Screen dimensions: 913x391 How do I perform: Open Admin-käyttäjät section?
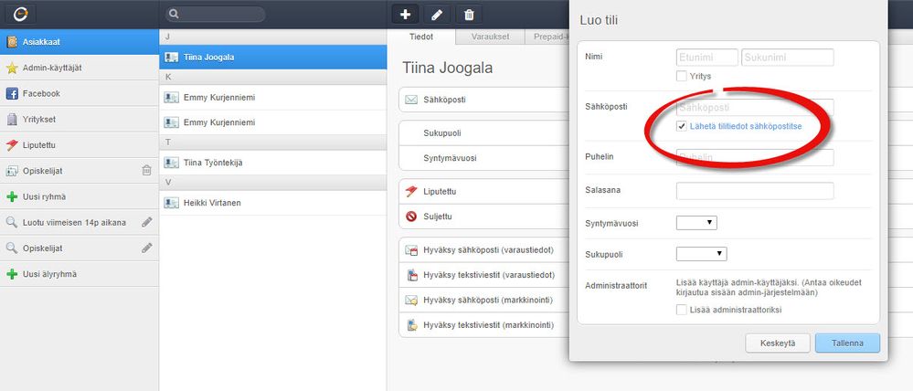click(80, 69)
